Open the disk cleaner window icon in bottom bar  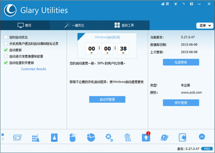coord(18,138)
